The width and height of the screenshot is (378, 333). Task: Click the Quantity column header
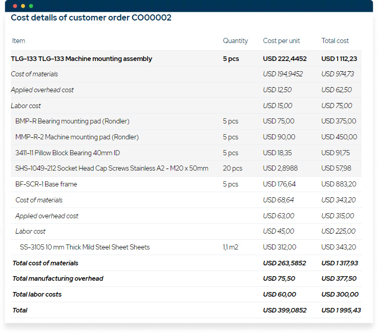click(235, 41)
